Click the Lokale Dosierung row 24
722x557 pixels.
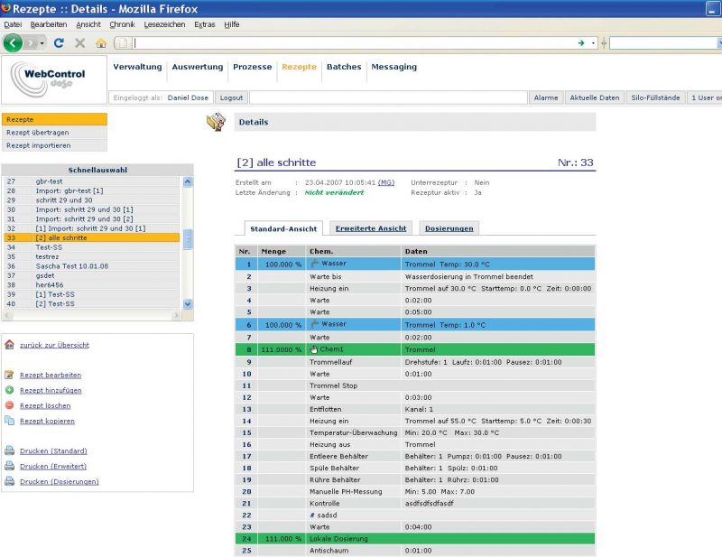click(415, 539)
